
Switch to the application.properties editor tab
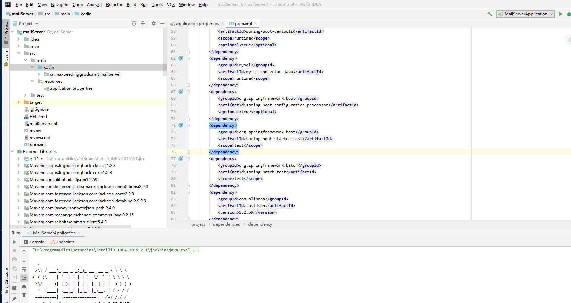pyautogui.click(x=197, y=24)
